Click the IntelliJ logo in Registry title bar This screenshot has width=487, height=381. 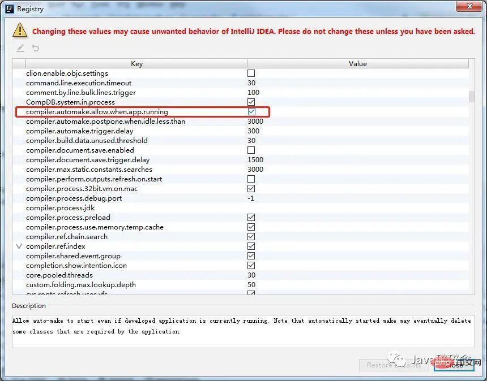pyautogui.click(x=10, y=8)
